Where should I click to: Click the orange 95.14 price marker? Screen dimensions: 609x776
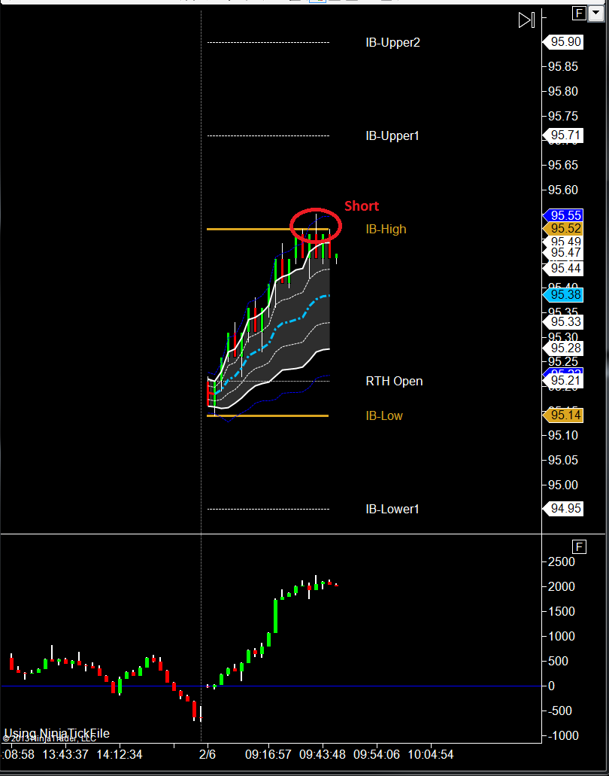coord(563,415)
